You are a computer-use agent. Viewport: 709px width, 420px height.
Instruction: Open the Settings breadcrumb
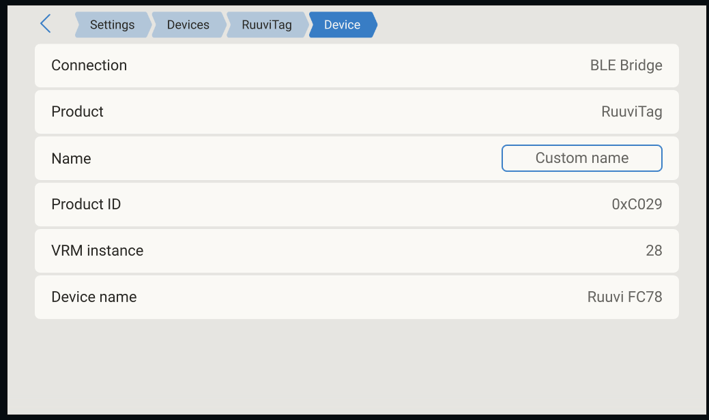pos(113,25)
